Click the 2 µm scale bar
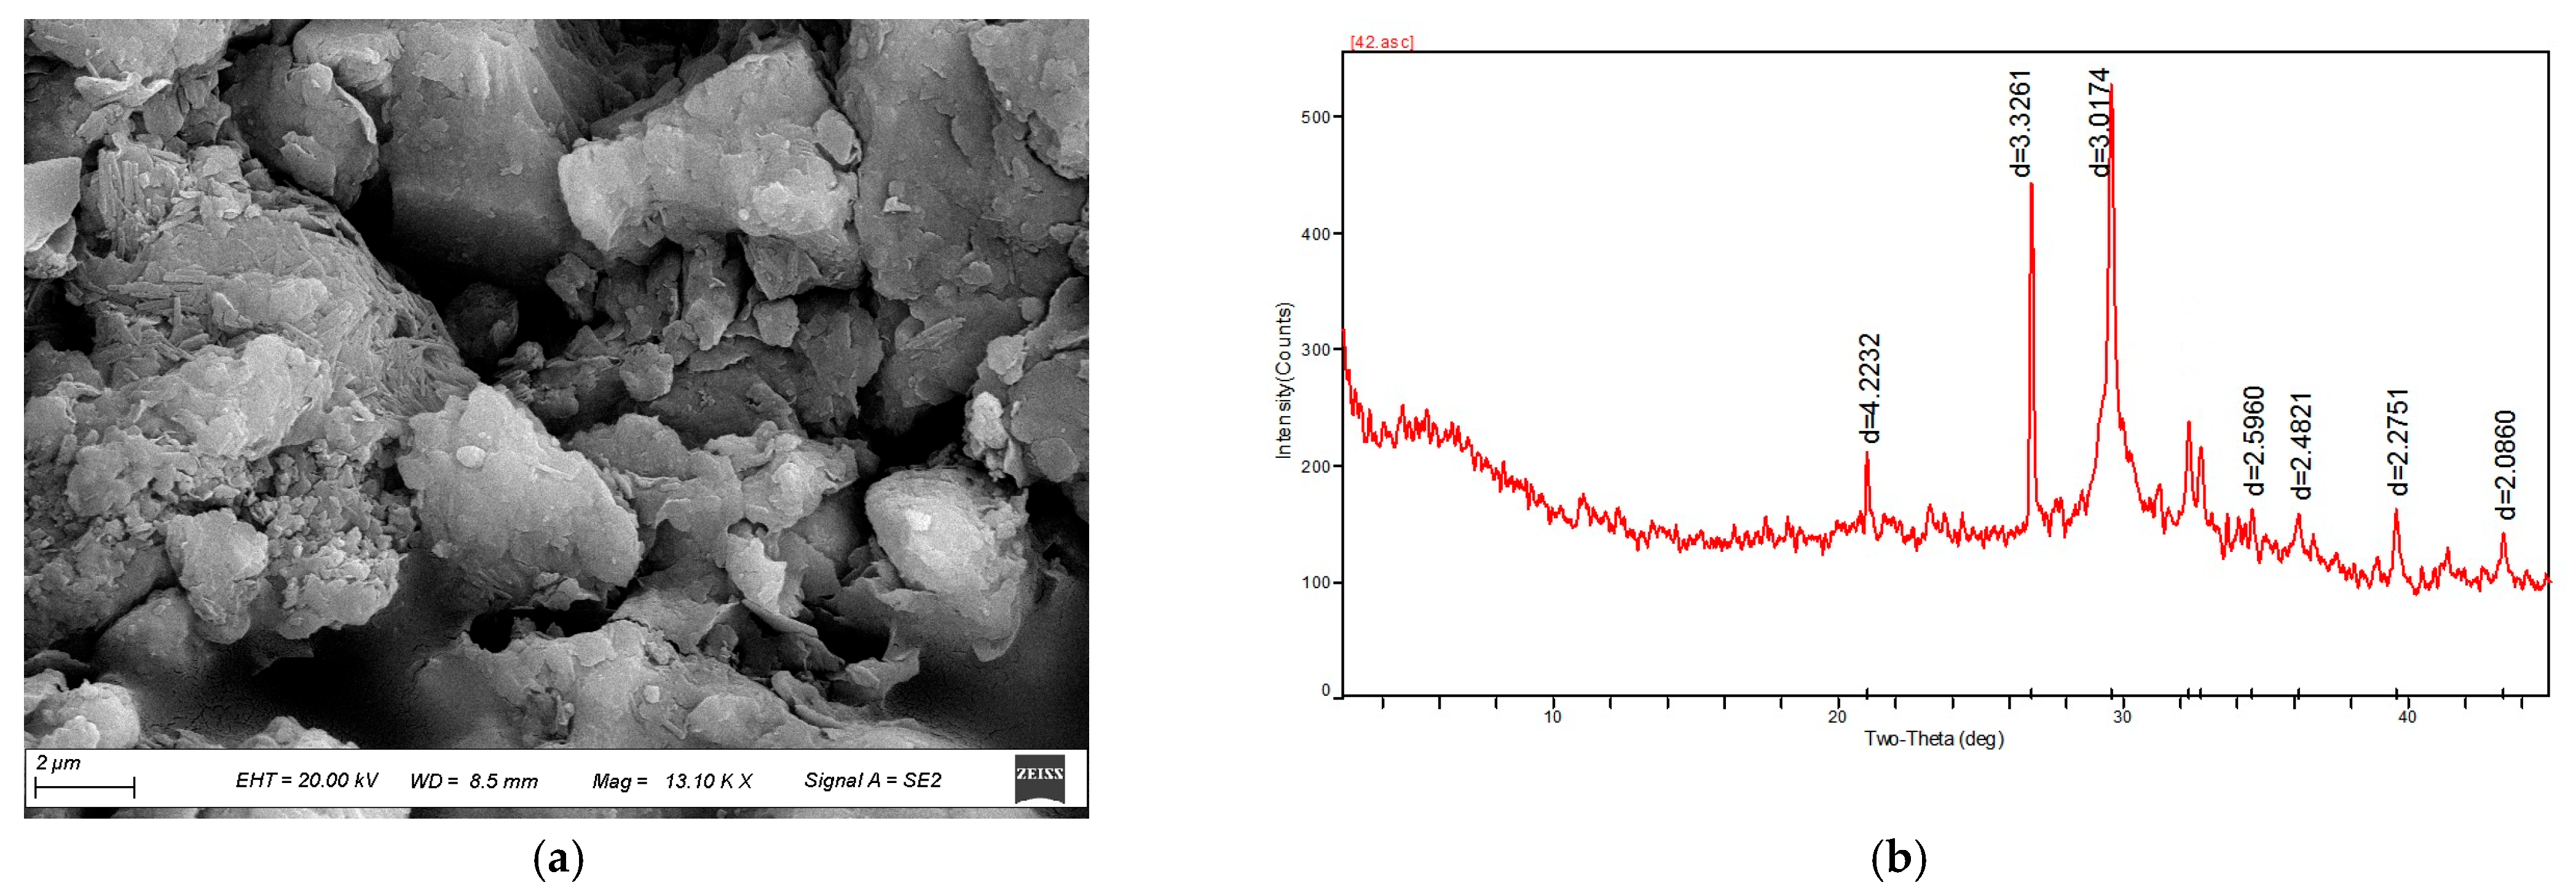The width and height of the screenshot is (2576, 893). tap(84, 787)
